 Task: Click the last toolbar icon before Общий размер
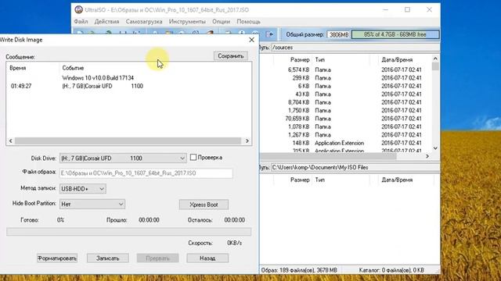[269, 34]
